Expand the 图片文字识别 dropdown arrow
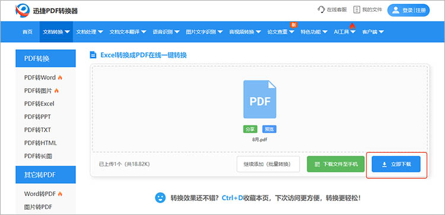 tap(220, 32)
